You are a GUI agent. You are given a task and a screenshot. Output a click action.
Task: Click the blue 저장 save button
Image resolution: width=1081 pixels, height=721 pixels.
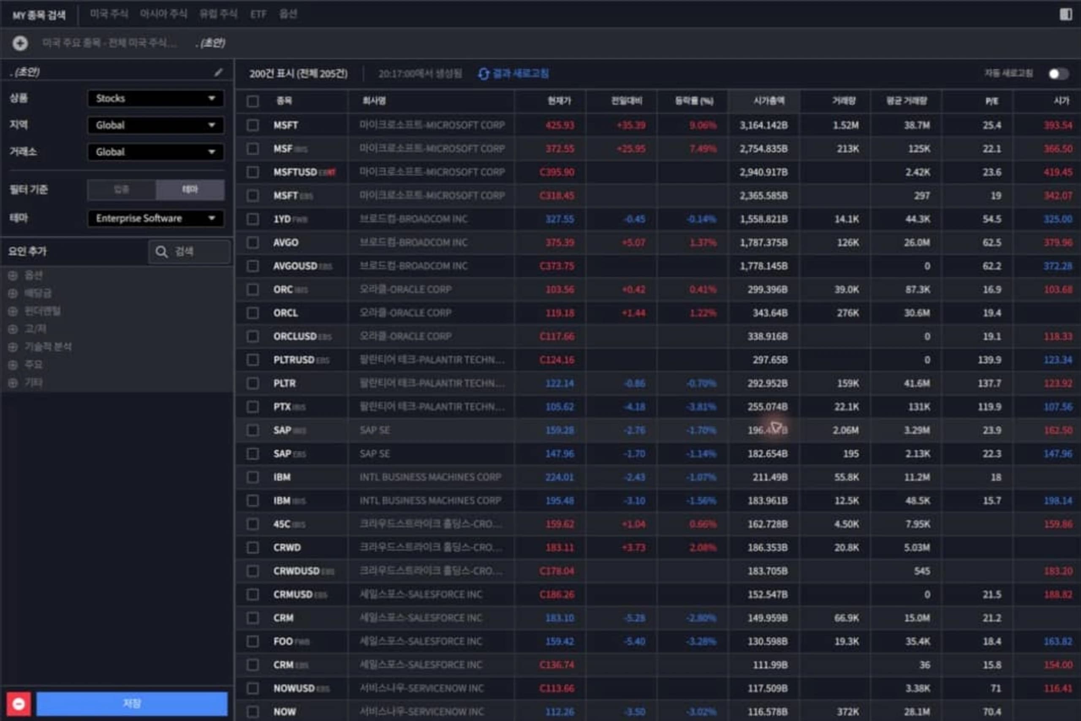pyautogui.click(x=132, y=704)
